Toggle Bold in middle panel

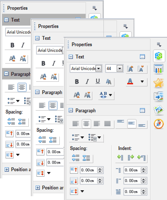click(x=43, y=64)
